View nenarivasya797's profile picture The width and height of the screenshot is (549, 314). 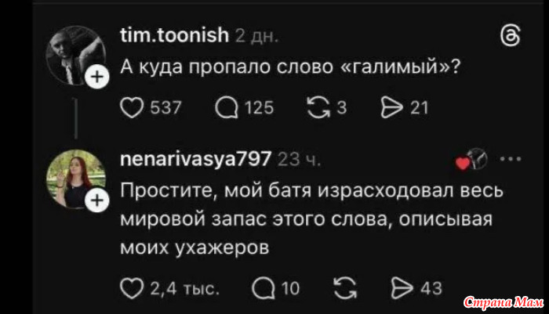75,179
